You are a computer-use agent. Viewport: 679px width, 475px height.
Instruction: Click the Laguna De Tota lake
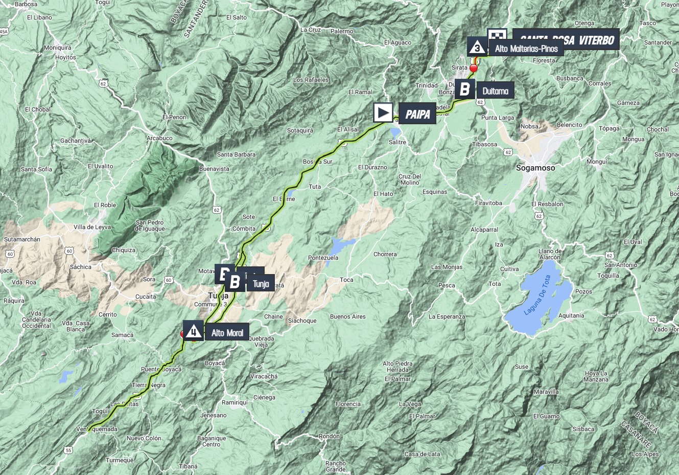click(539, 303)
